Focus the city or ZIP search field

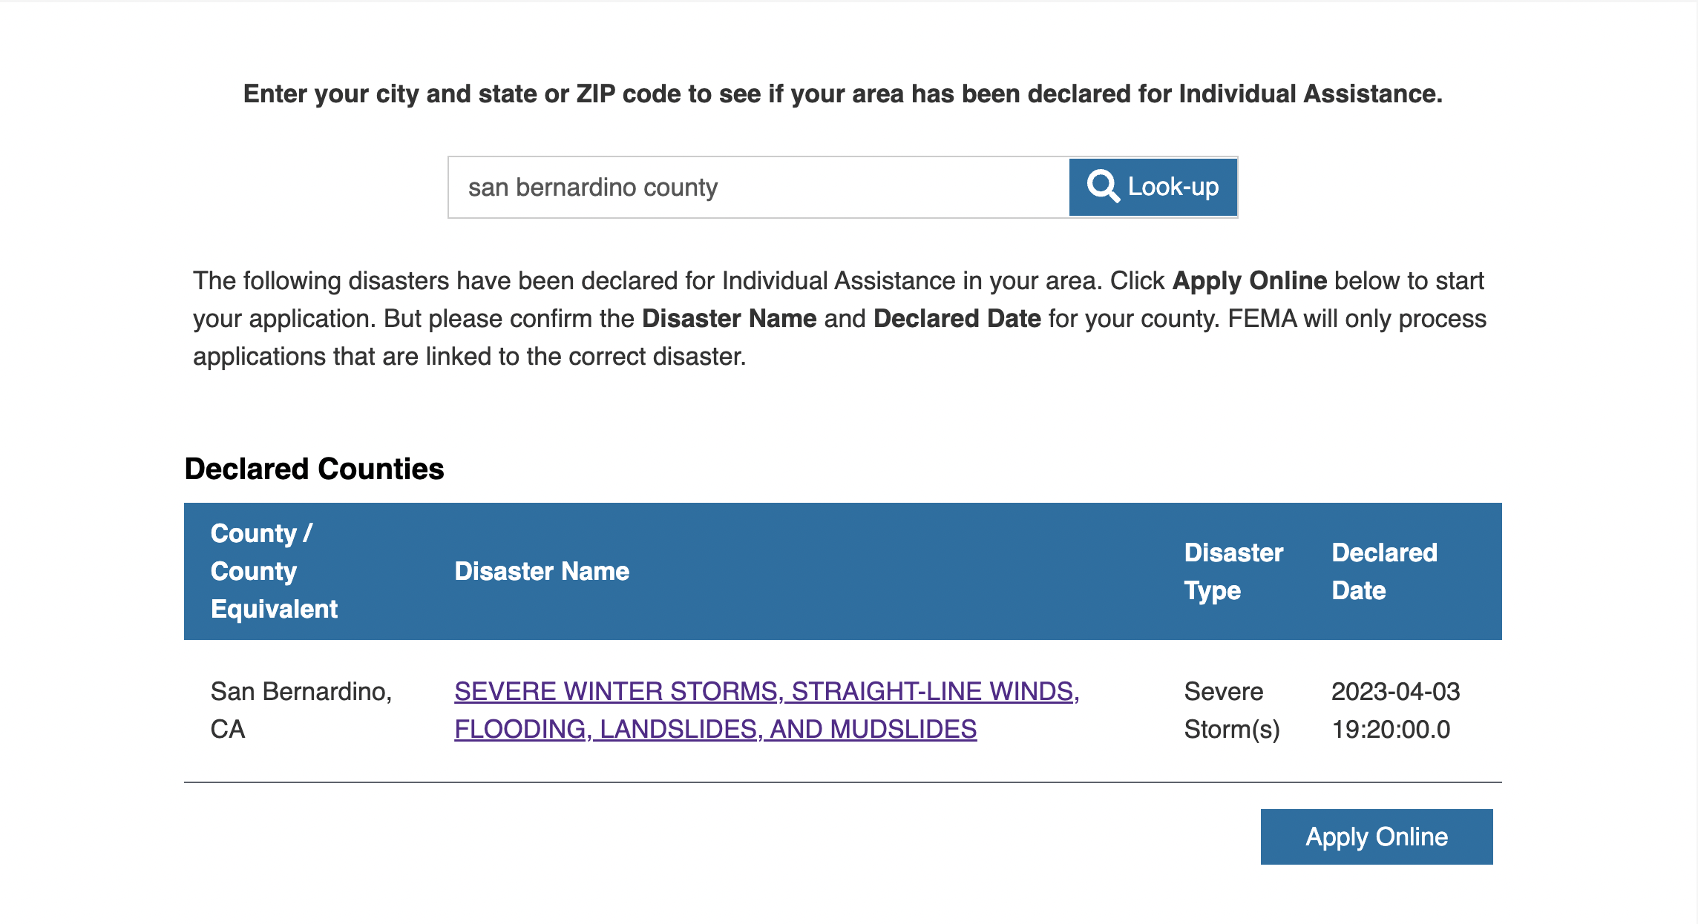(758, 187)
